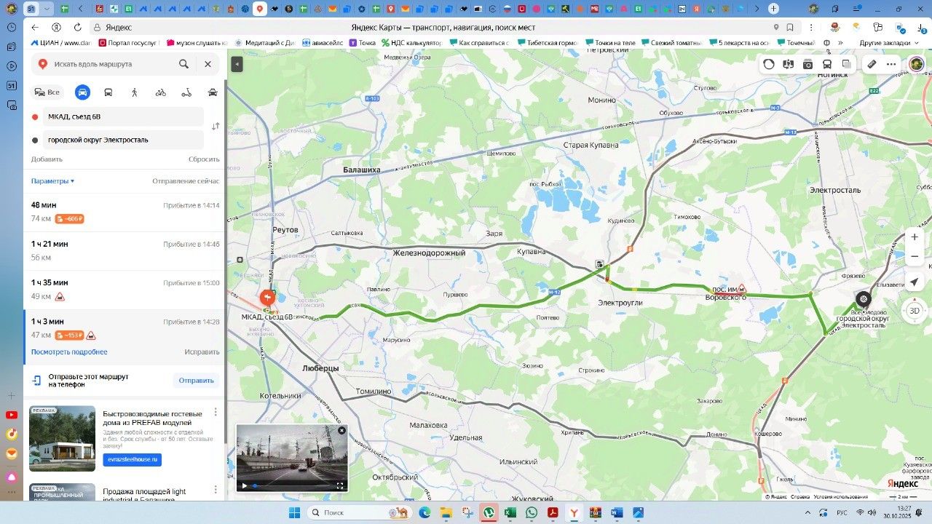
Task: Toggle the 3D map view
Action: point(915,311)
